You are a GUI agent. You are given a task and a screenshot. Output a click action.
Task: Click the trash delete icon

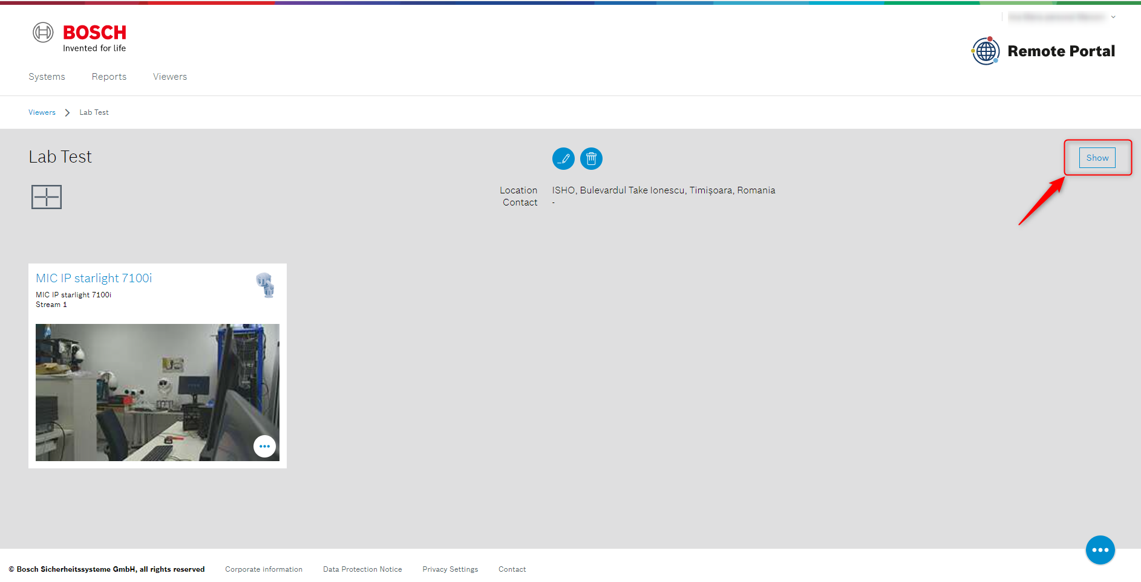591,159
